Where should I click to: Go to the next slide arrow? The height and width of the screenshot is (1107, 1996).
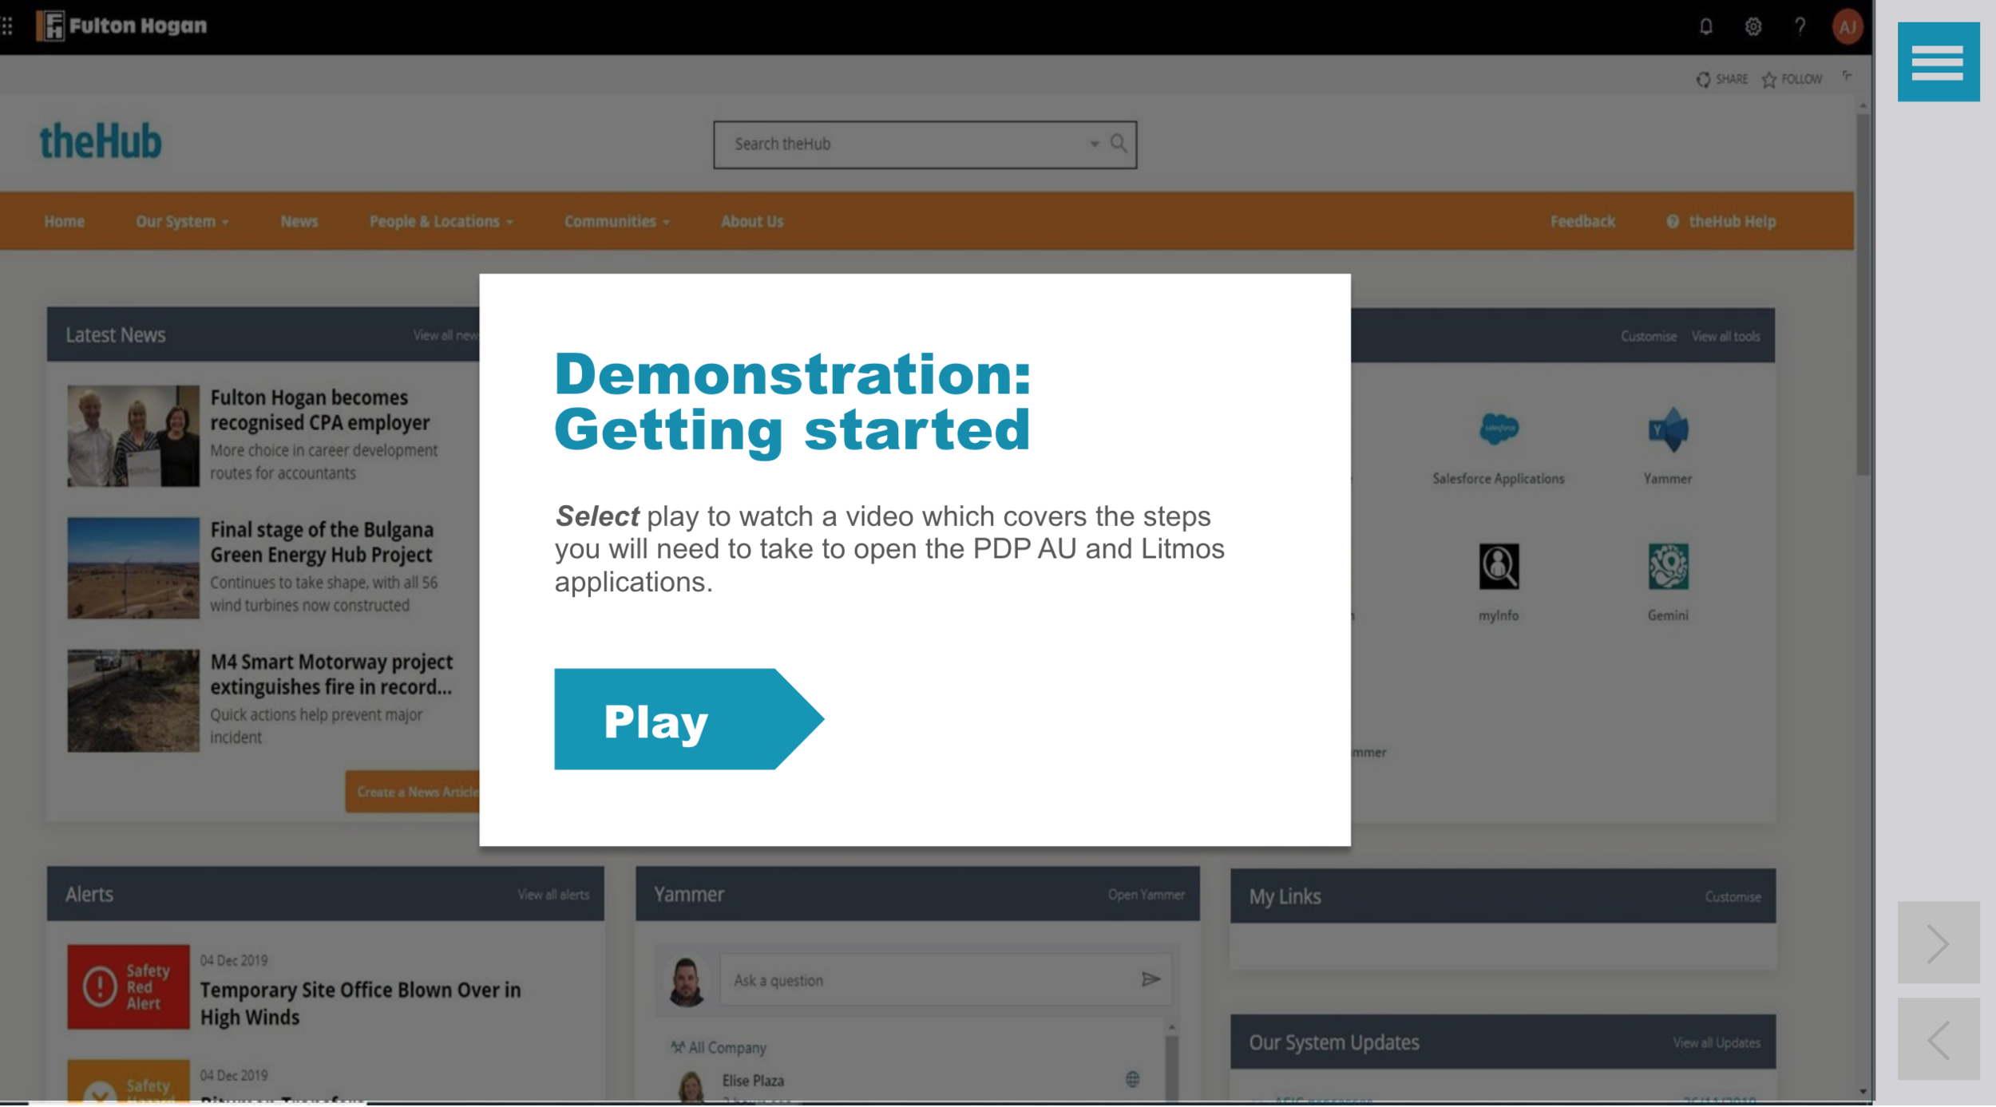(x=1938, y=943)
